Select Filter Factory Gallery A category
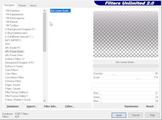This screenshot has height=120, width=162. point(16,92)
